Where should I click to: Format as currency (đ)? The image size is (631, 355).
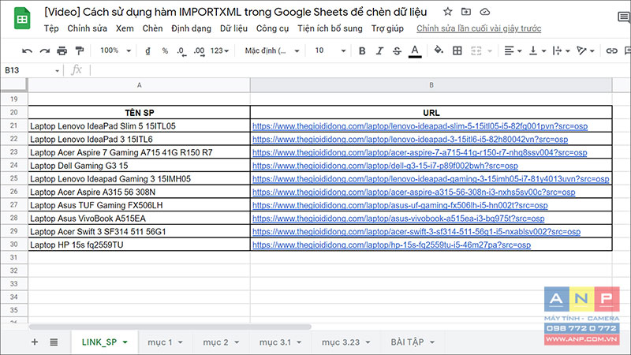click(147, 50)
